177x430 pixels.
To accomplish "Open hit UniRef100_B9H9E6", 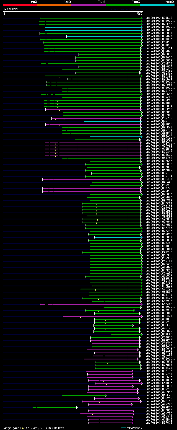I will tap(159, 139).
